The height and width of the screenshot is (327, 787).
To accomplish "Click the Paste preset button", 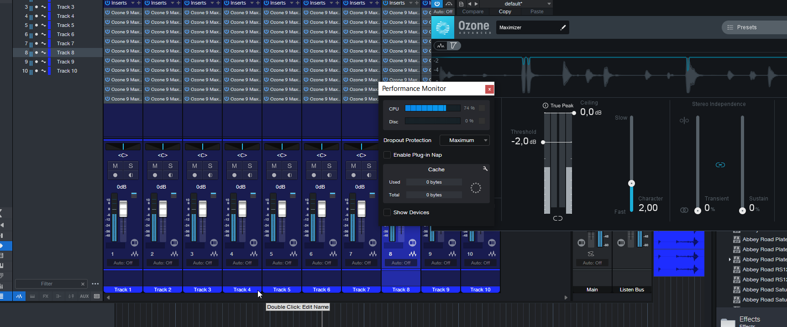I will pos(537,12).
